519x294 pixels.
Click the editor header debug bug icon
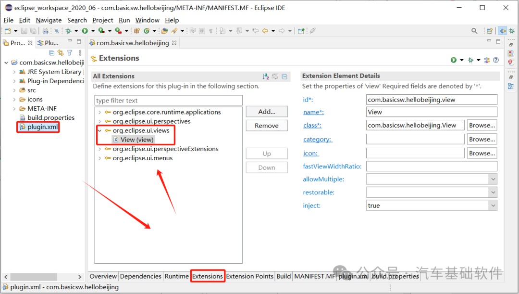pos(470,60)
